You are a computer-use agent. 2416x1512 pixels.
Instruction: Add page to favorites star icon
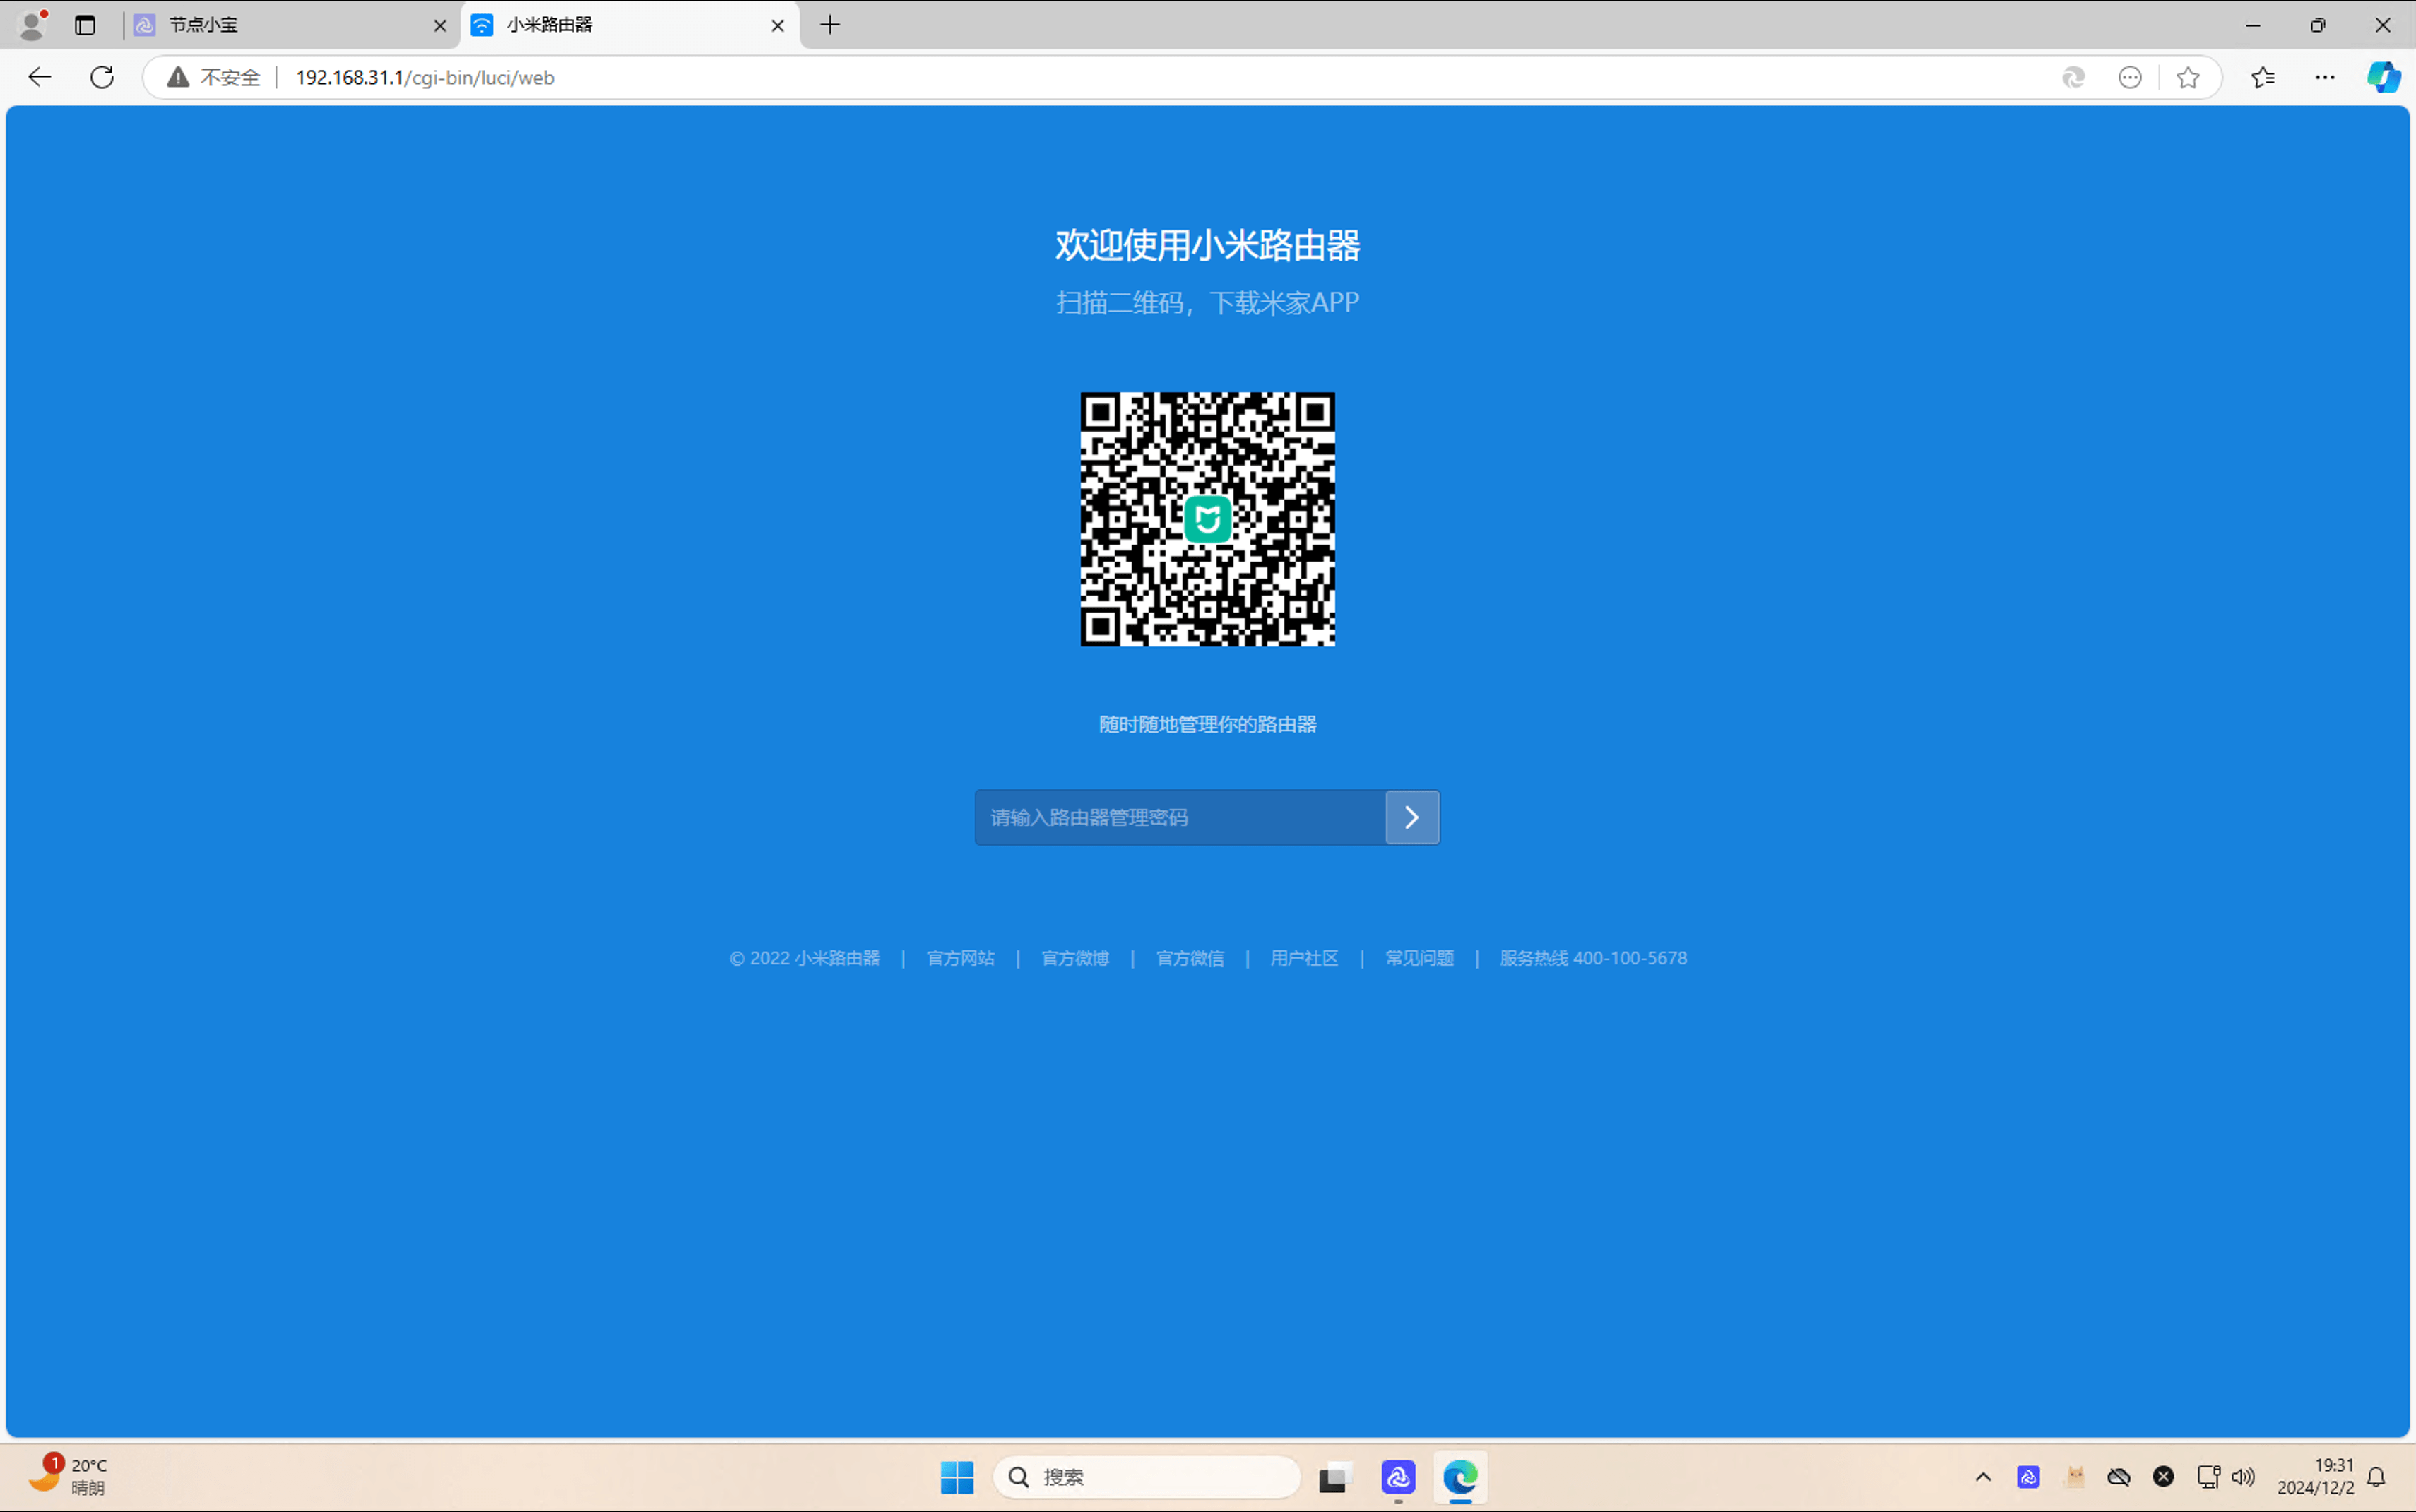point(2187,77)
